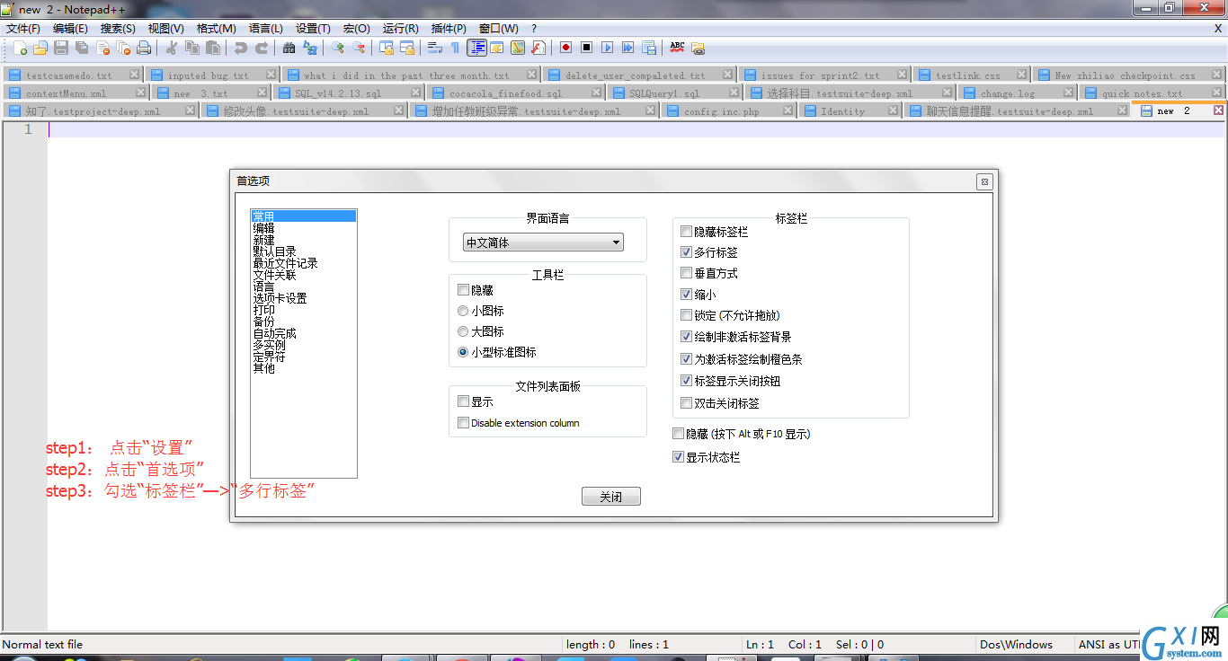Image resolution: width=1228 pixels, height=661 pixels.
Task: Click Run Macro Multiple Times icon
Action: pos(627,48)
